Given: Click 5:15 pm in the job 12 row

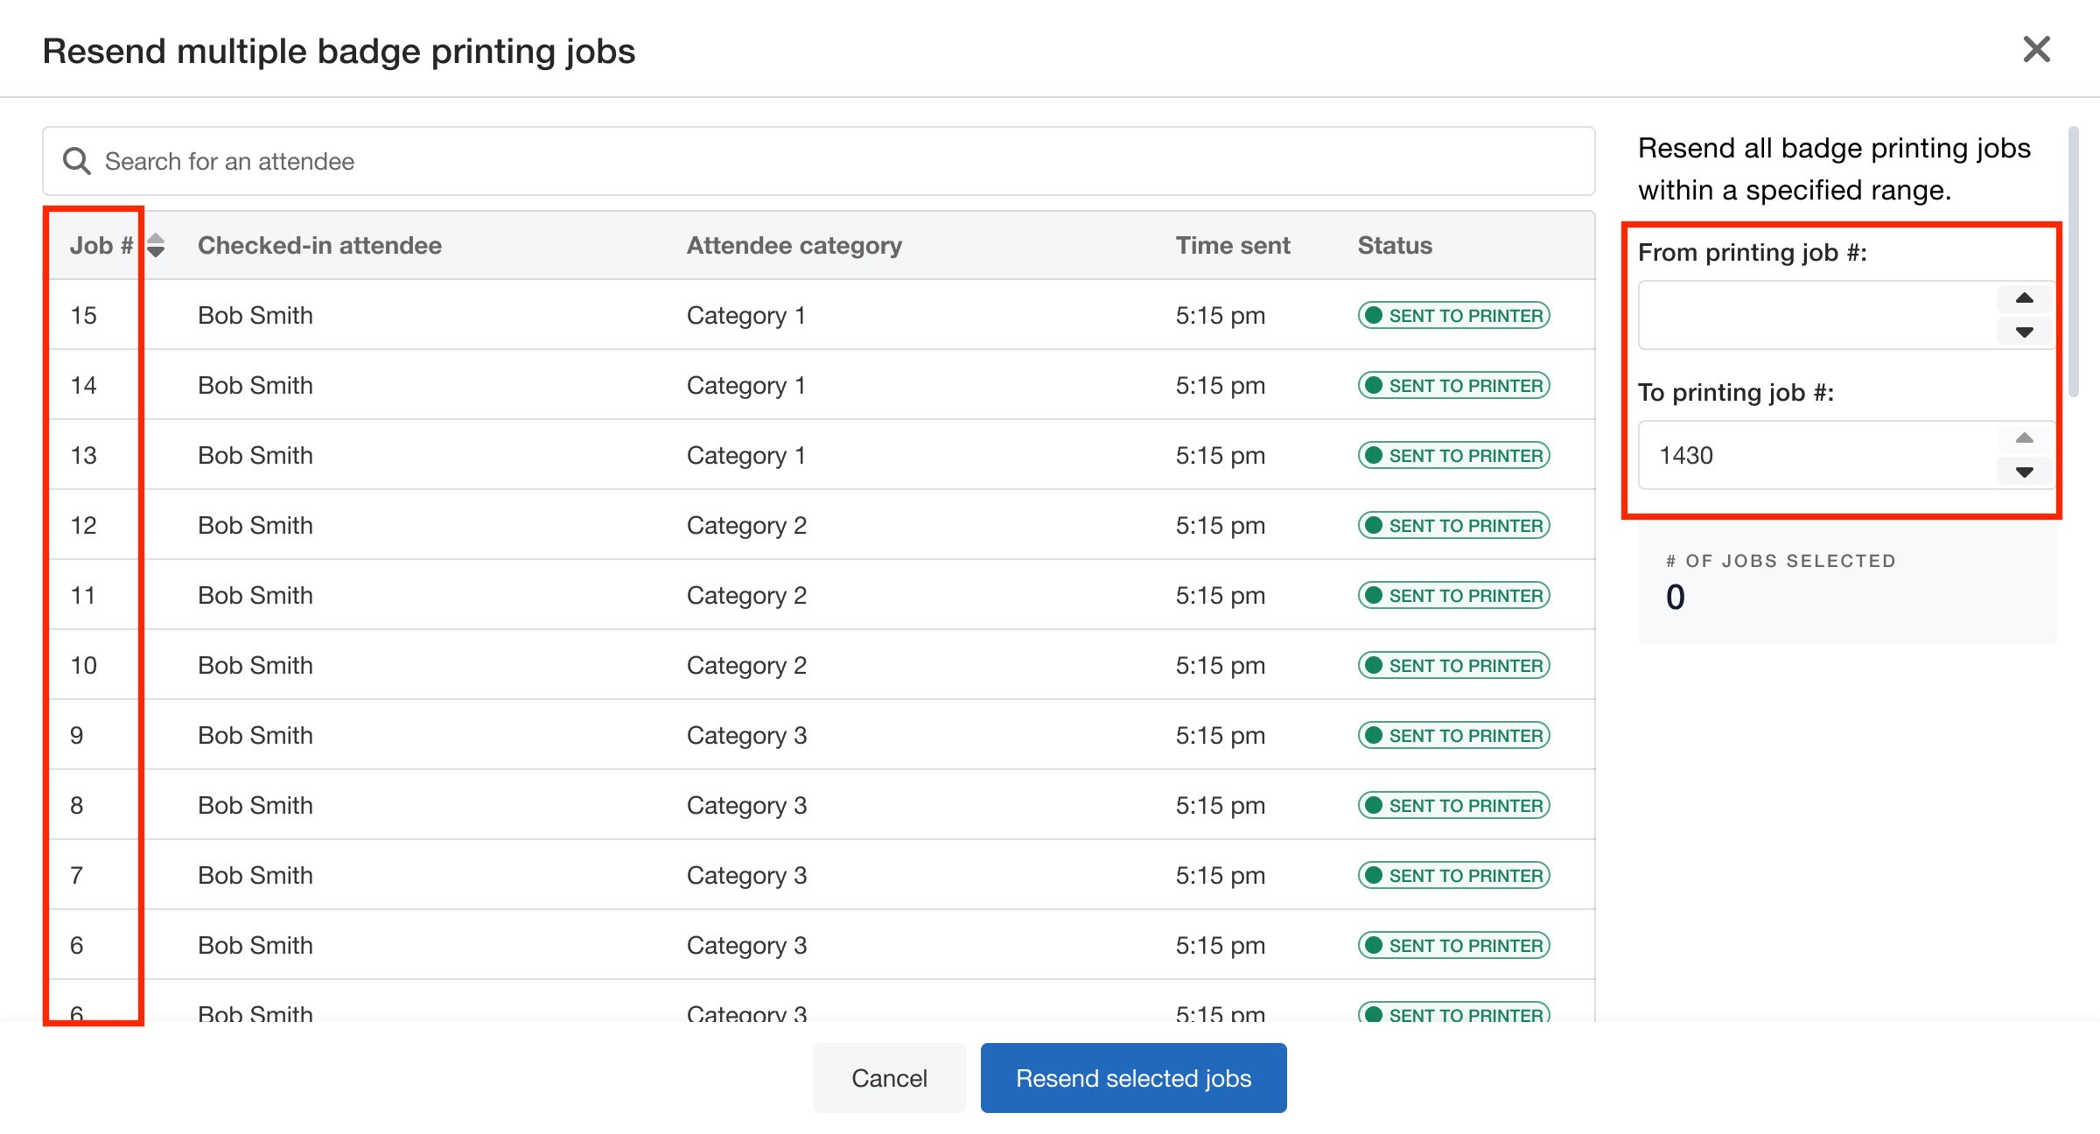Looking at the screenshot, I should (1221, 525).
